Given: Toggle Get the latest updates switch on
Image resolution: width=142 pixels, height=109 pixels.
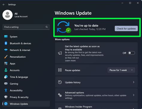Looking at the screenshot, I should coord(132,53).
